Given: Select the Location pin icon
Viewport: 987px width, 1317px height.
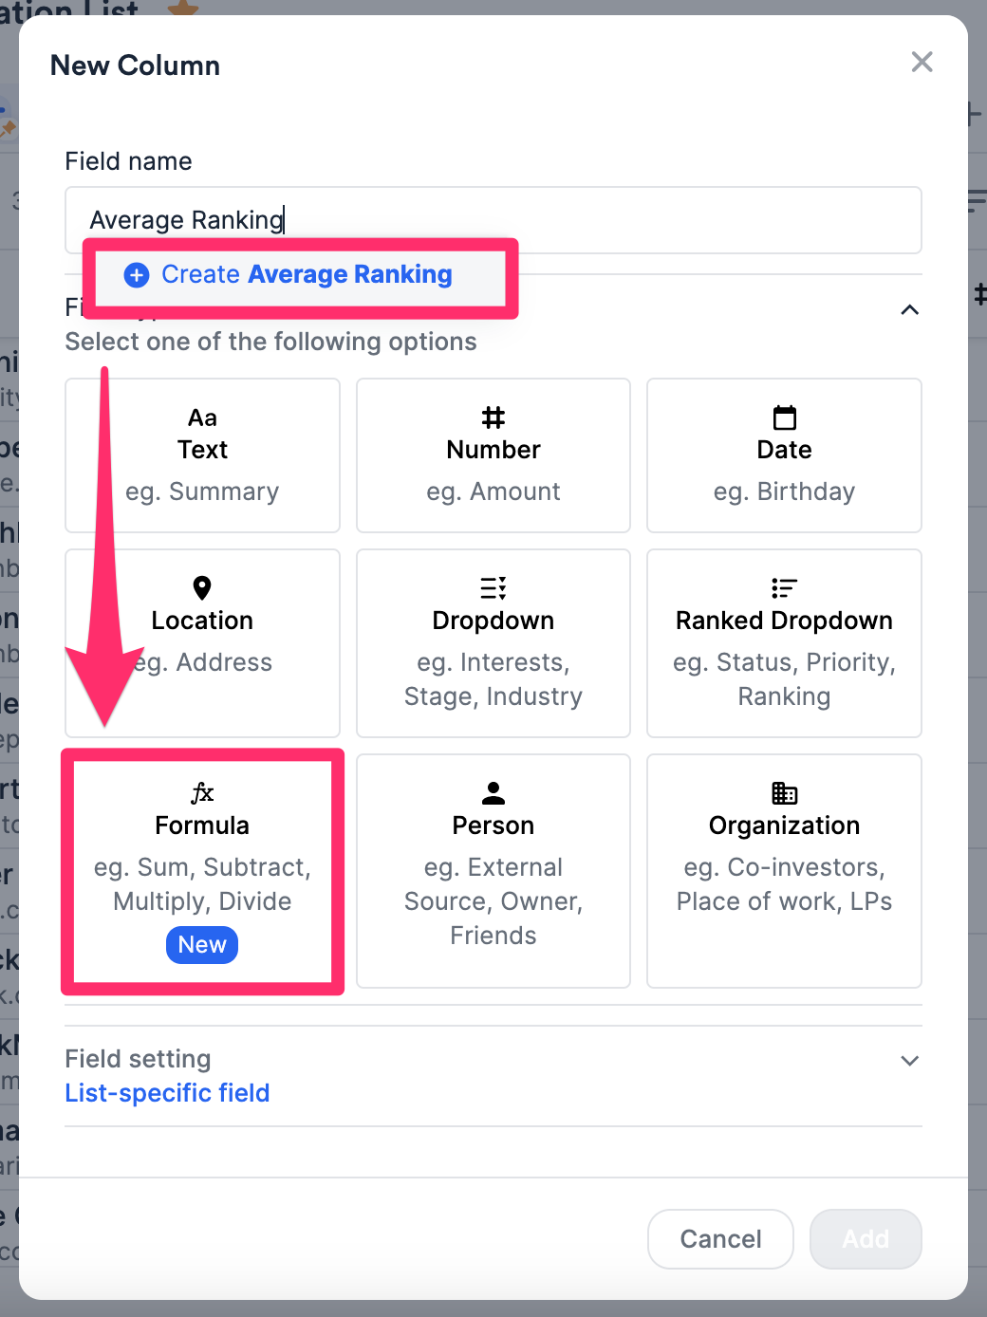Looking at the screenshot, I should pos(202,588).
